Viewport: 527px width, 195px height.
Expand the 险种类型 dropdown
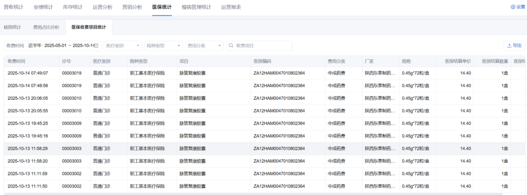point(163,46)
